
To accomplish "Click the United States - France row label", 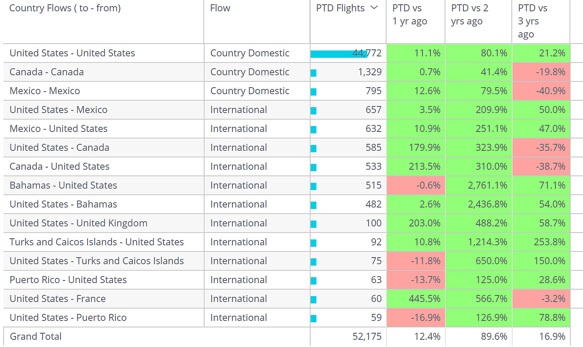I will 58,299.
